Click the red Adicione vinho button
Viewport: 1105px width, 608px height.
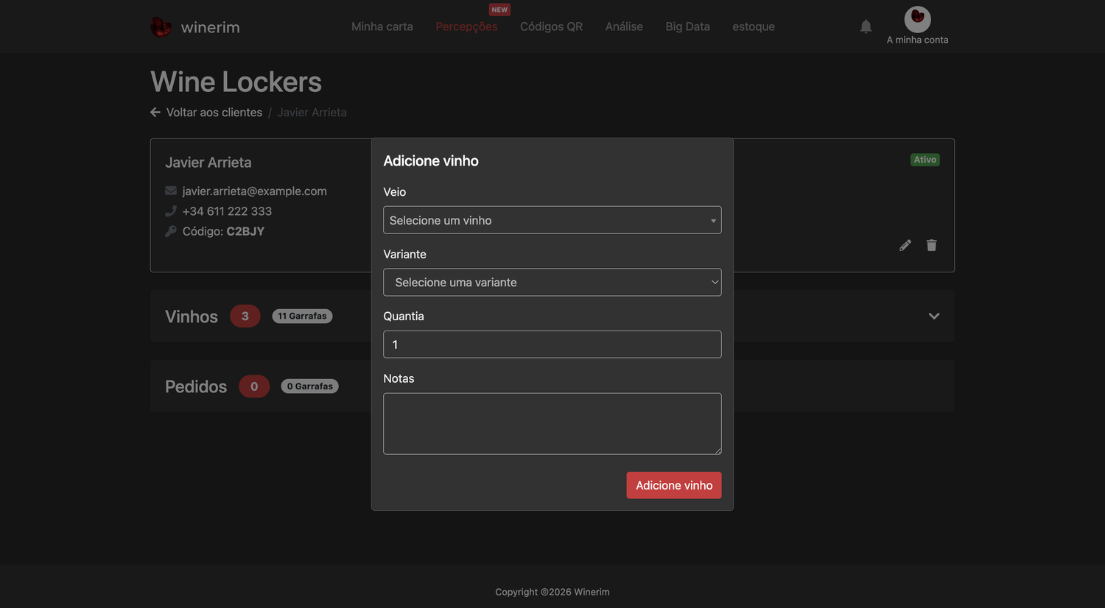[x=674, y=485]
